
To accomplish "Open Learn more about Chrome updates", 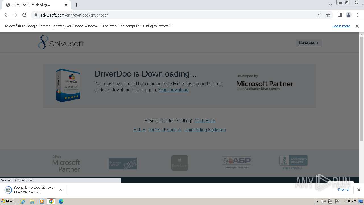I will 341,26.
